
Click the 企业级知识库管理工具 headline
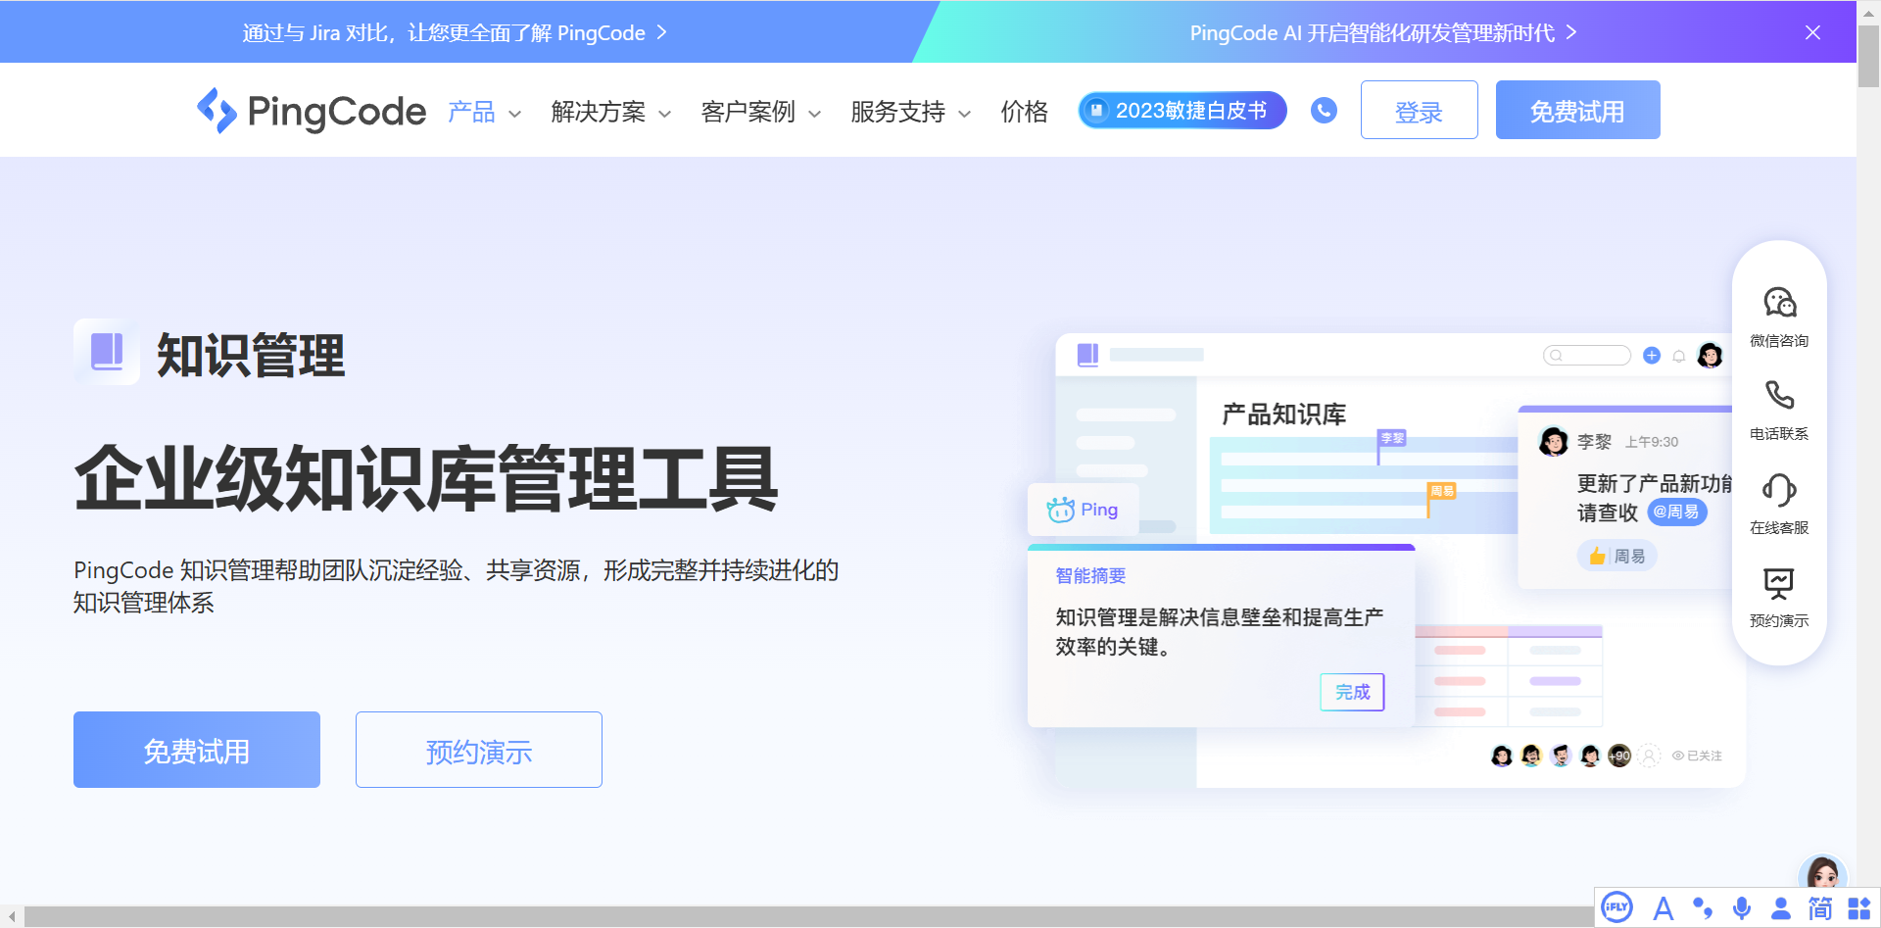426,478
